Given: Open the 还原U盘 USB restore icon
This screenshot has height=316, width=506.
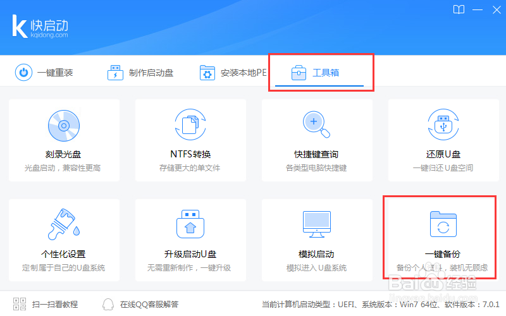Looking at the screenshot, I should click(443, 125).
